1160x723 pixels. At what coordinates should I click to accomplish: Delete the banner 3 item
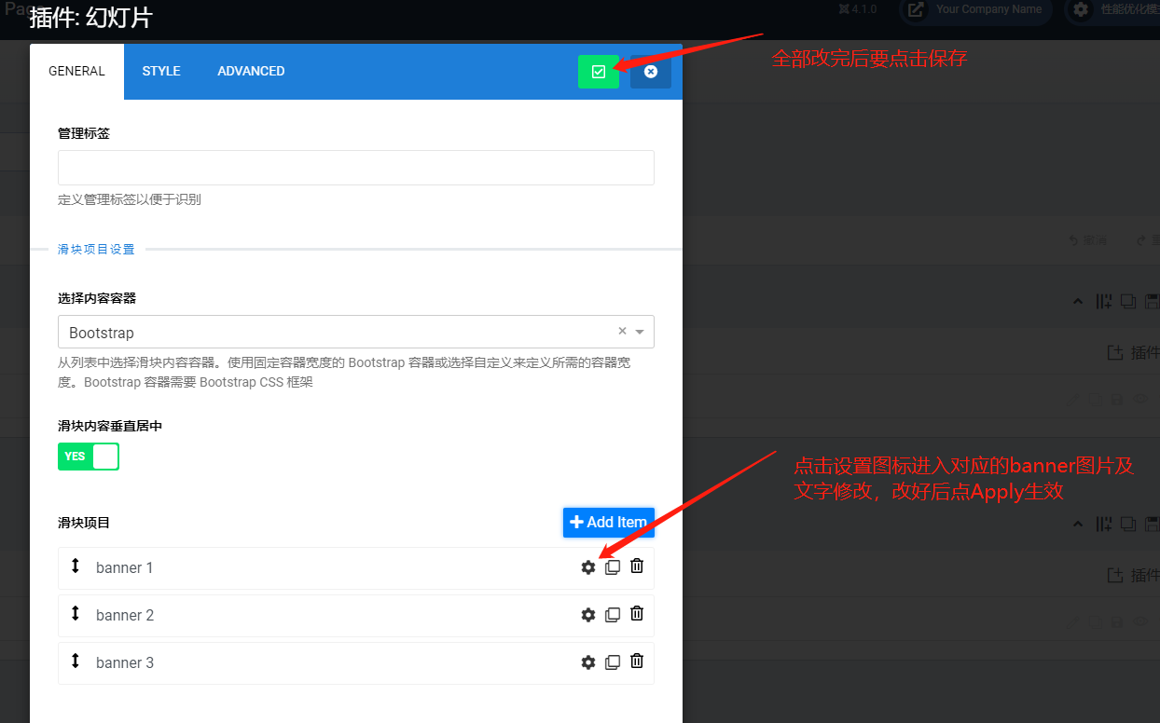637,662
